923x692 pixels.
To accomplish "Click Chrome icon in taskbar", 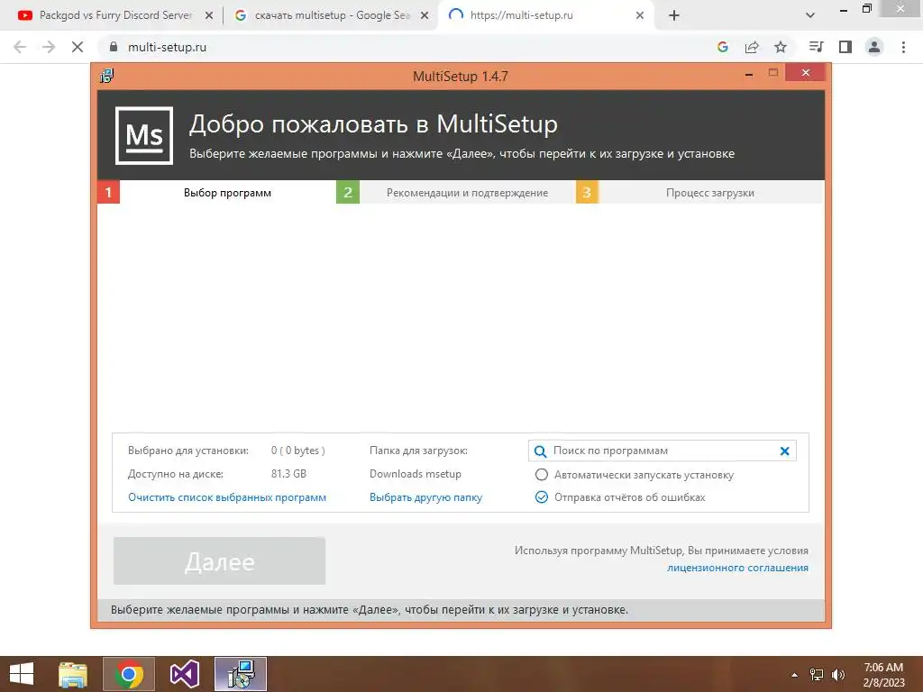I will 129,674.
